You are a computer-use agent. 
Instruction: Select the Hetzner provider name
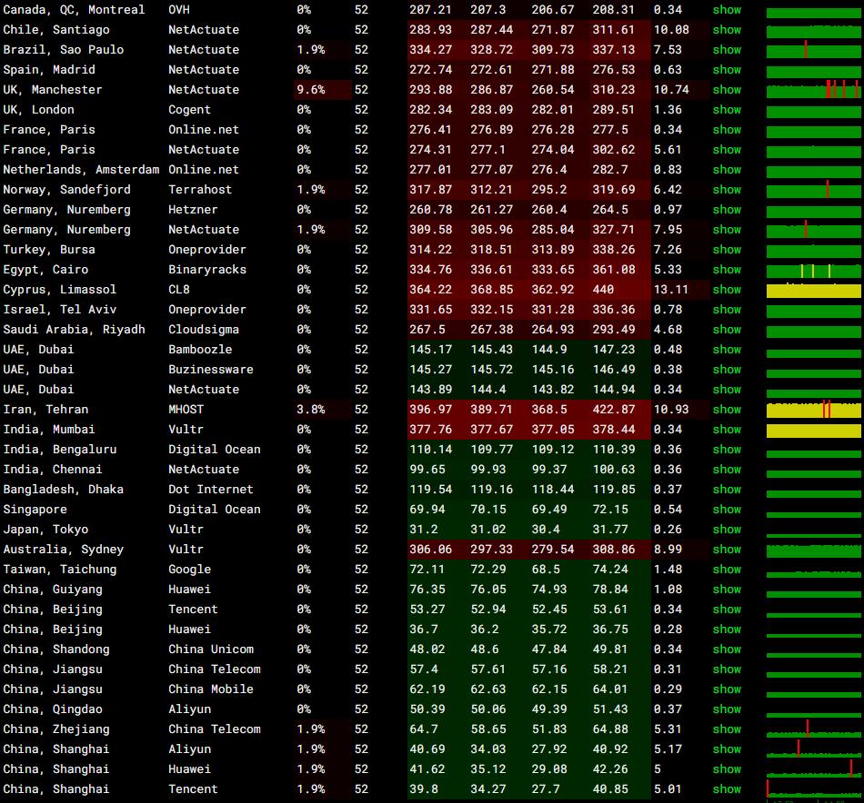click(x=193, y=210)
